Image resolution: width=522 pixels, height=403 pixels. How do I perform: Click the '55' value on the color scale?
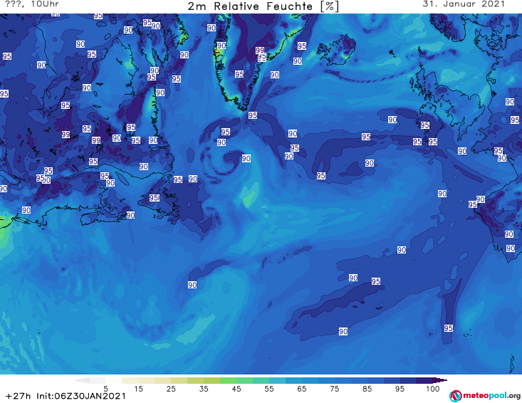[x=268, y=389]
